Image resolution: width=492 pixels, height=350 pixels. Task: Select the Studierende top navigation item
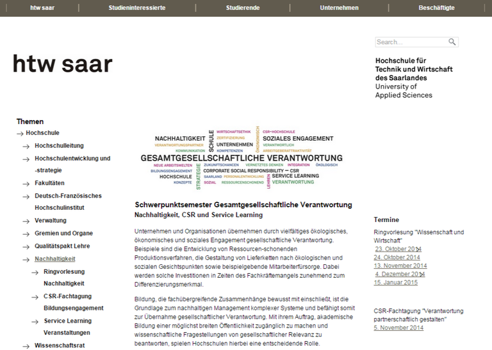pos(243,8)
